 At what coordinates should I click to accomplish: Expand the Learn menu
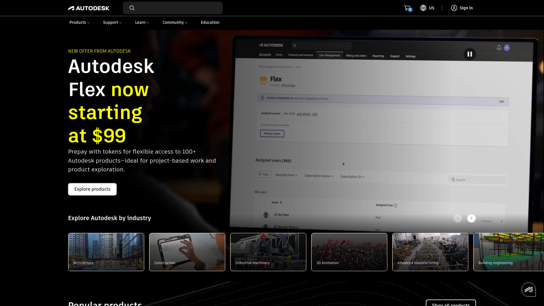pos(142,22)
